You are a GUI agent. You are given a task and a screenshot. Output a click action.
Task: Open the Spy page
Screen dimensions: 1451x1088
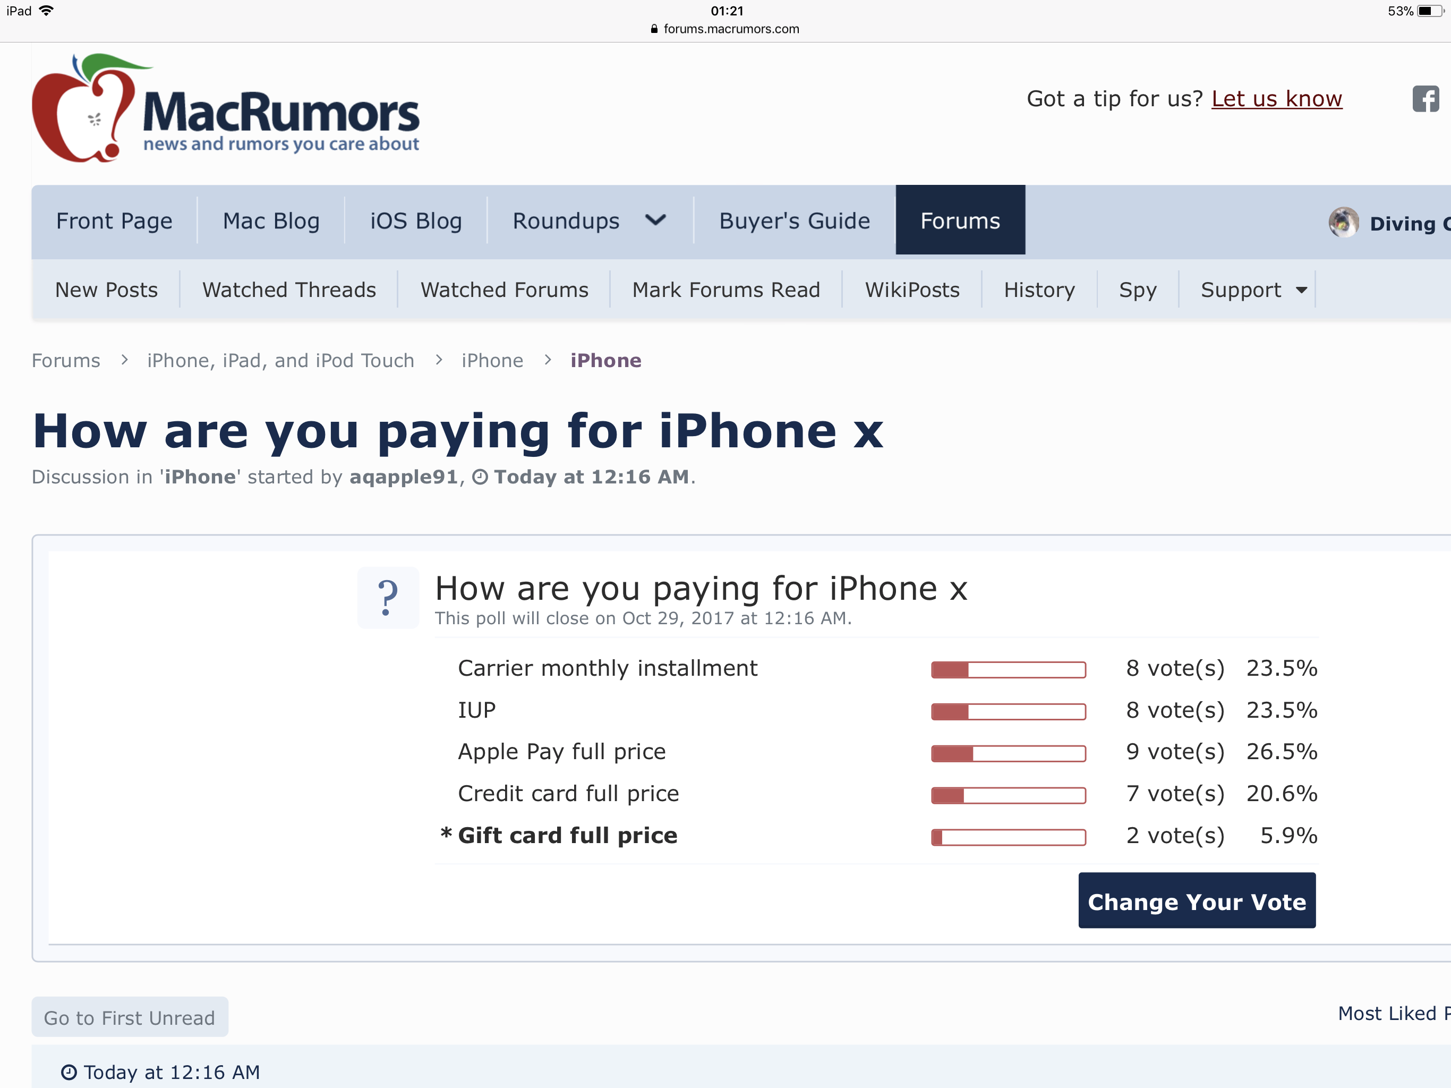tap(1138, 290)
